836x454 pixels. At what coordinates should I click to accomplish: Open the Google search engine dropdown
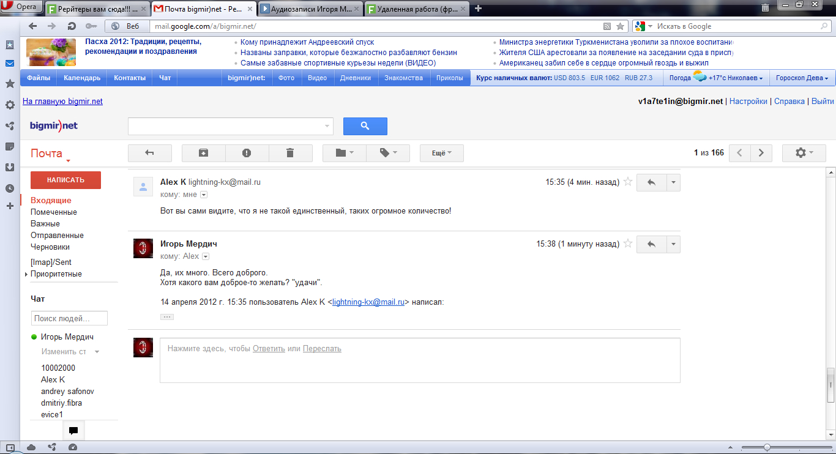click(643, 26)
